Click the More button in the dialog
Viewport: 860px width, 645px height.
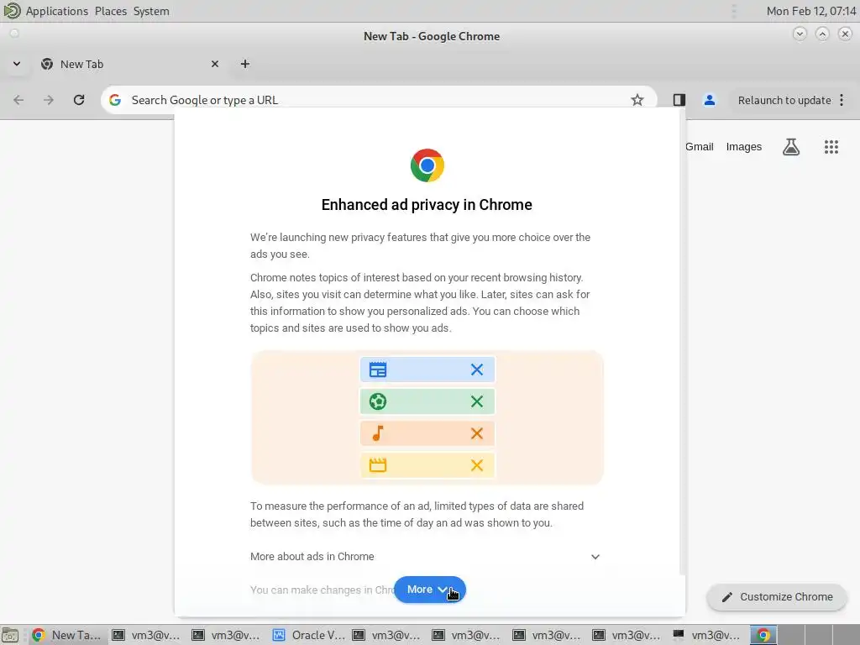coord(429,590)
